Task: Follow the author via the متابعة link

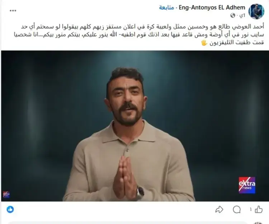Action: (166, 8)
